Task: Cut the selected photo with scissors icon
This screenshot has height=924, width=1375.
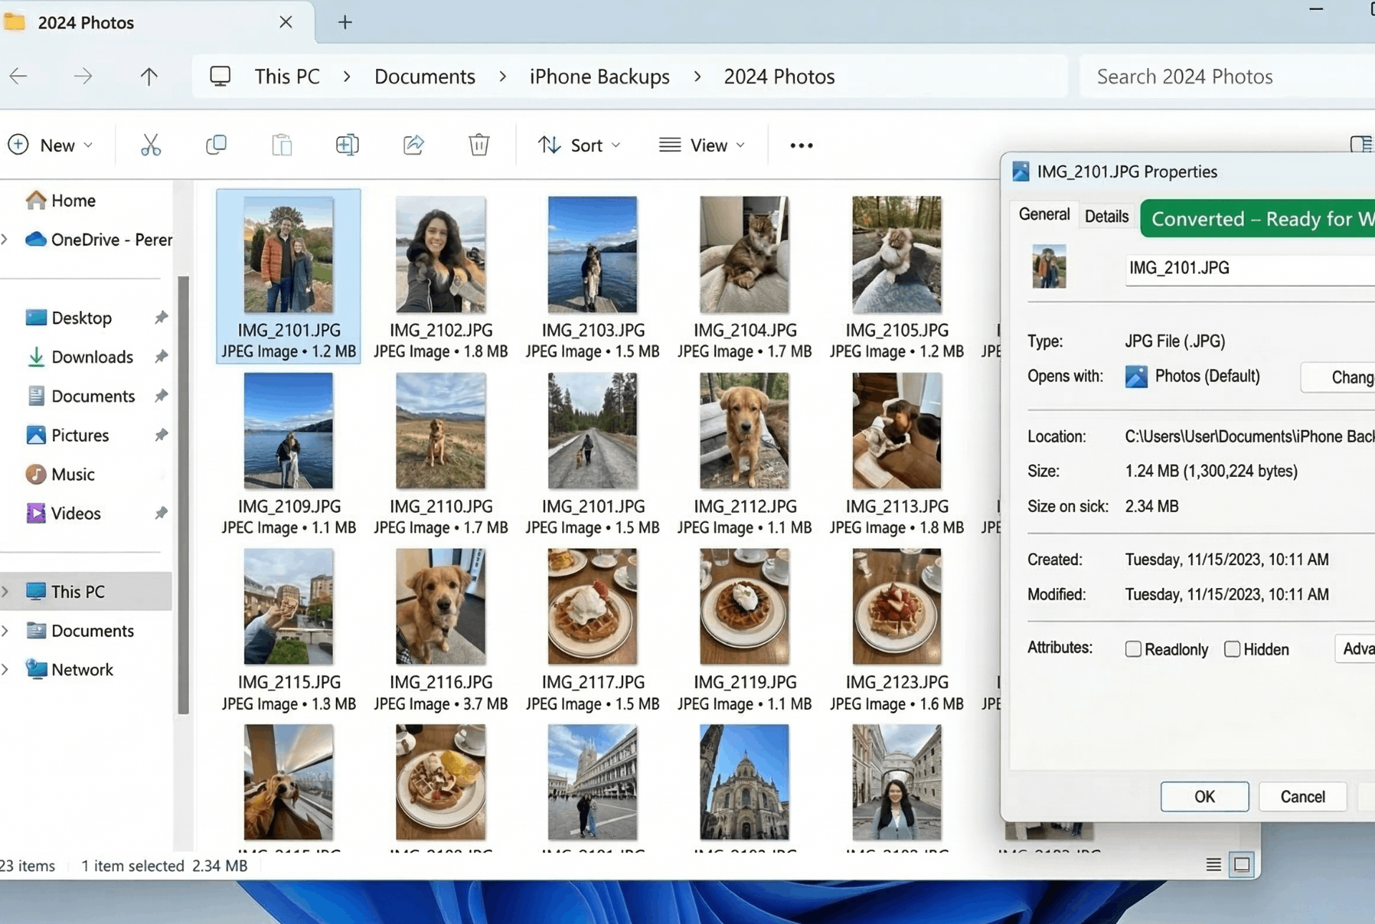Action: pos(150,145)
